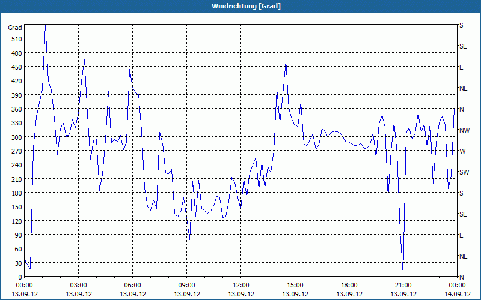
Task: Select the 330 degree axis label
Action: tap(17, 123)
